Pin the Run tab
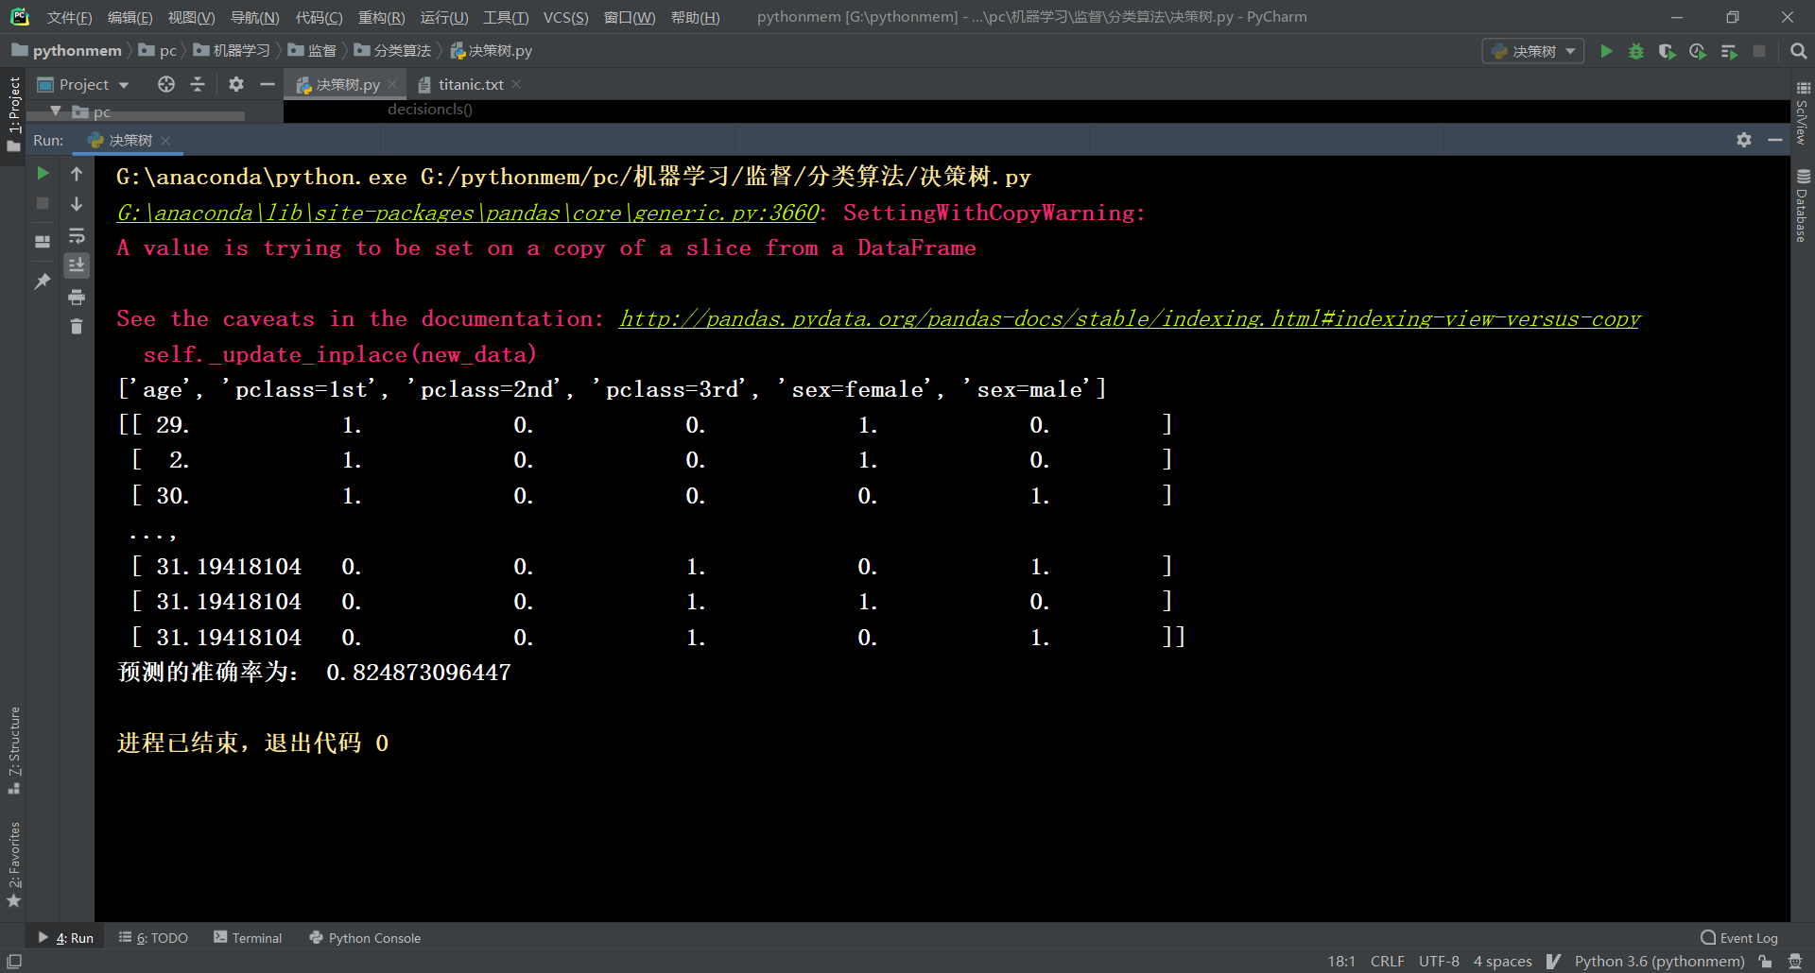Viewport: 1815px width, 973px height. (43, 282)
